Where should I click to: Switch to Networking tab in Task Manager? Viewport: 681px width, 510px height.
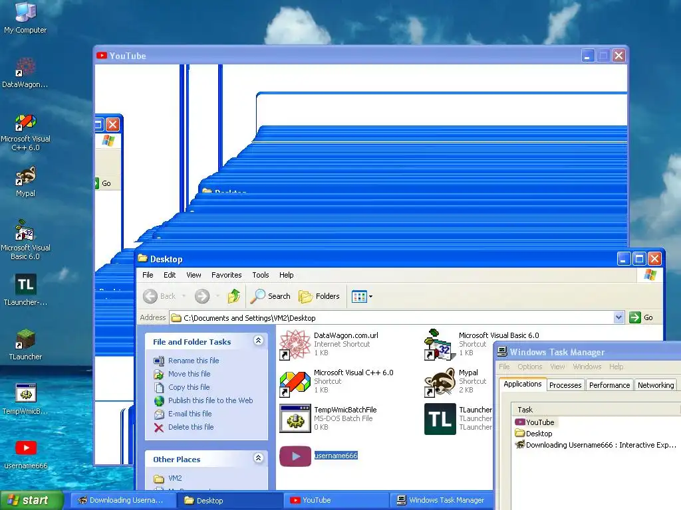(656, 385)
